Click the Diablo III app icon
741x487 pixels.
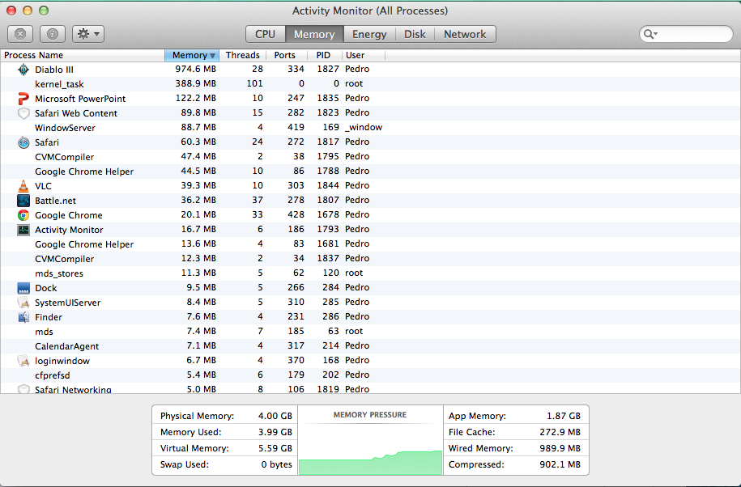pos(23,70)
